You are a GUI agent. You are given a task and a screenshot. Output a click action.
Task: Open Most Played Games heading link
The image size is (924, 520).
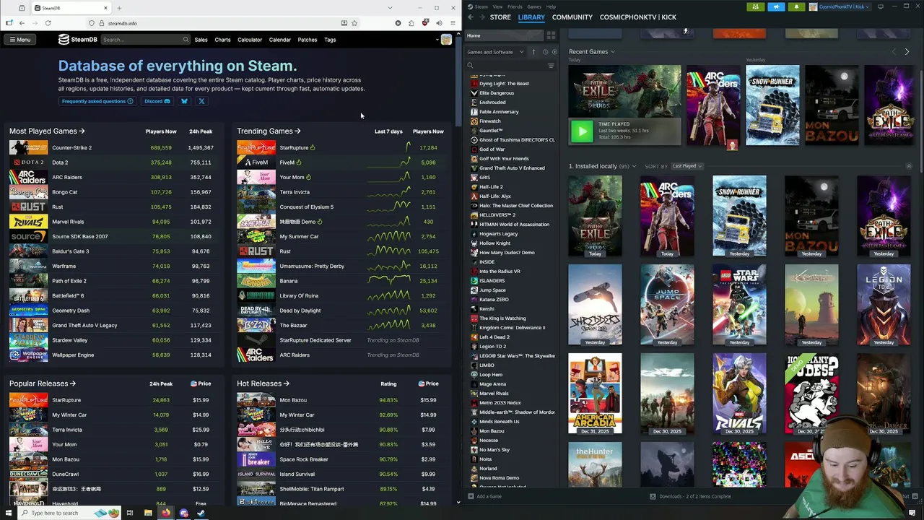(47, 131)
